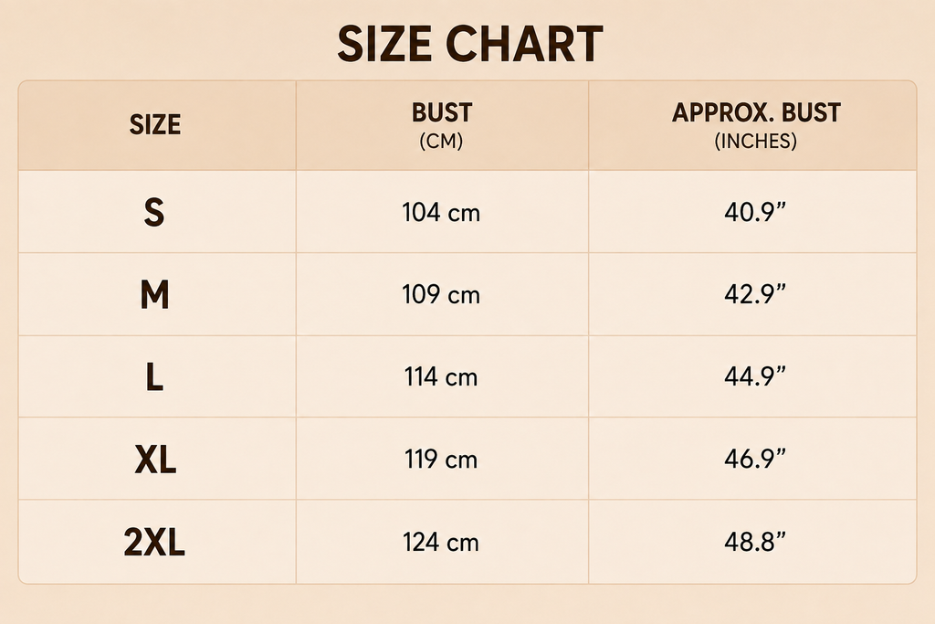Click the 44.9” inches cell

755,376
